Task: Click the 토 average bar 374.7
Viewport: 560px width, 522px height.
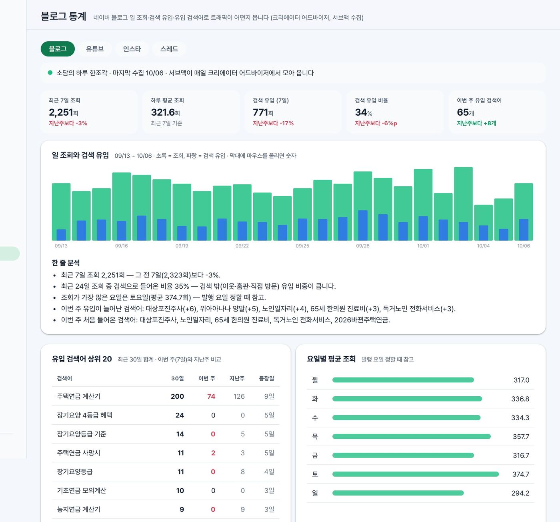Action: [416, 474]
